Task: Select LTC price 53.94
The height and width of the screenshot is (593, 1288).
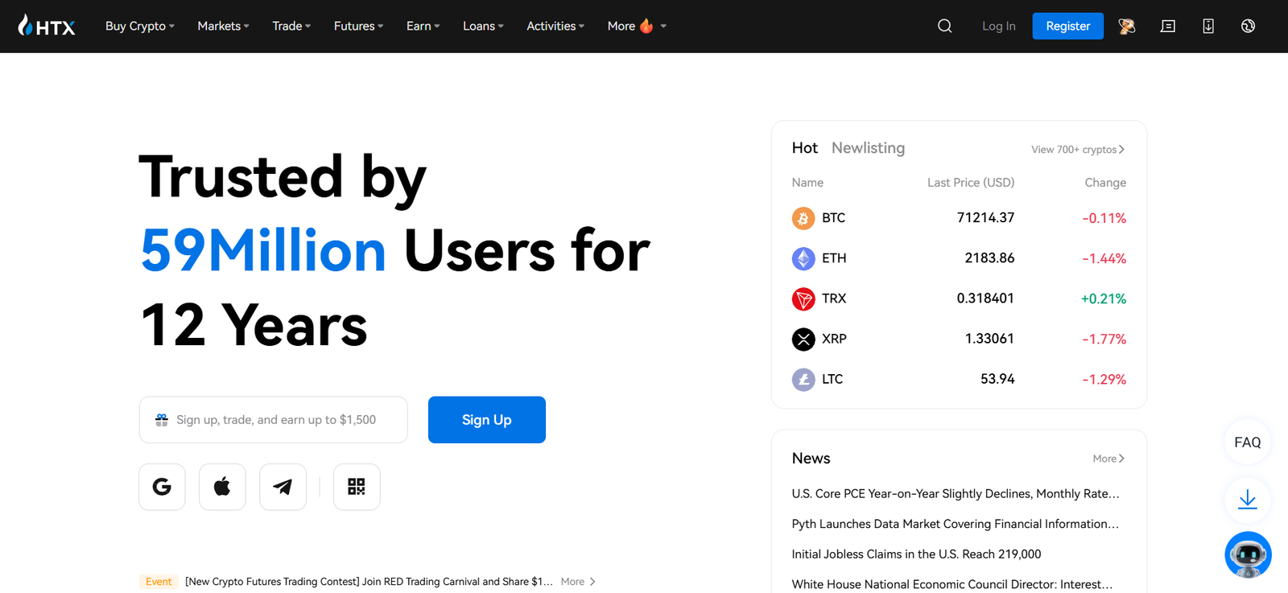Action: pyautogui.click(x=997, y=379)
